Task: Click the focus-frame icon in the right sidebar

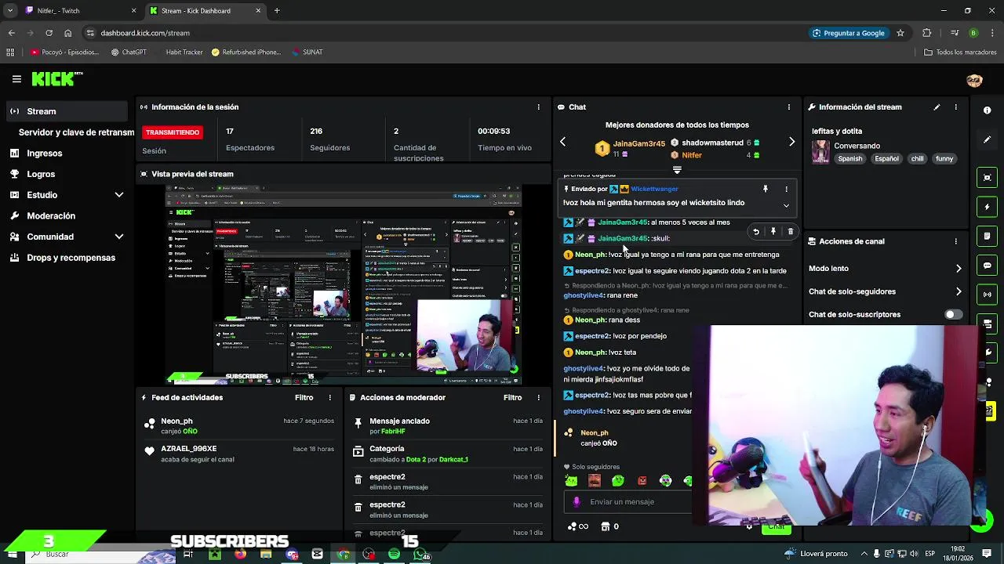Action: [x=987, y=178]
